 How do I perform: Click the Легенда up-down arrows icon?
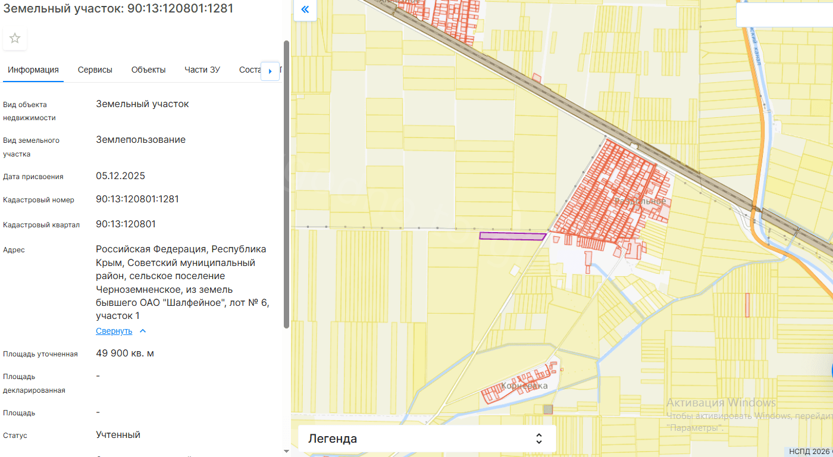coord(538,439)
